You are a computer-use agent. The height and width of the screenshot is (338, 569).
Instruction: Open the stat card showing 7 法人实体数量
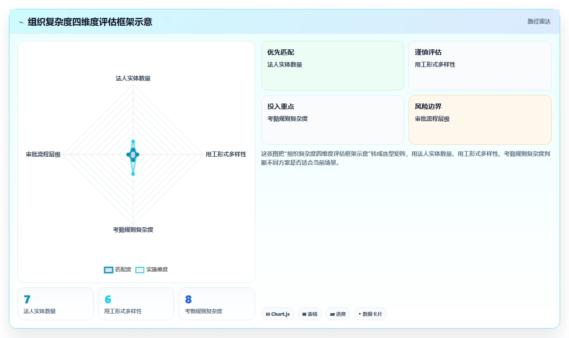(x=56, y=304)
